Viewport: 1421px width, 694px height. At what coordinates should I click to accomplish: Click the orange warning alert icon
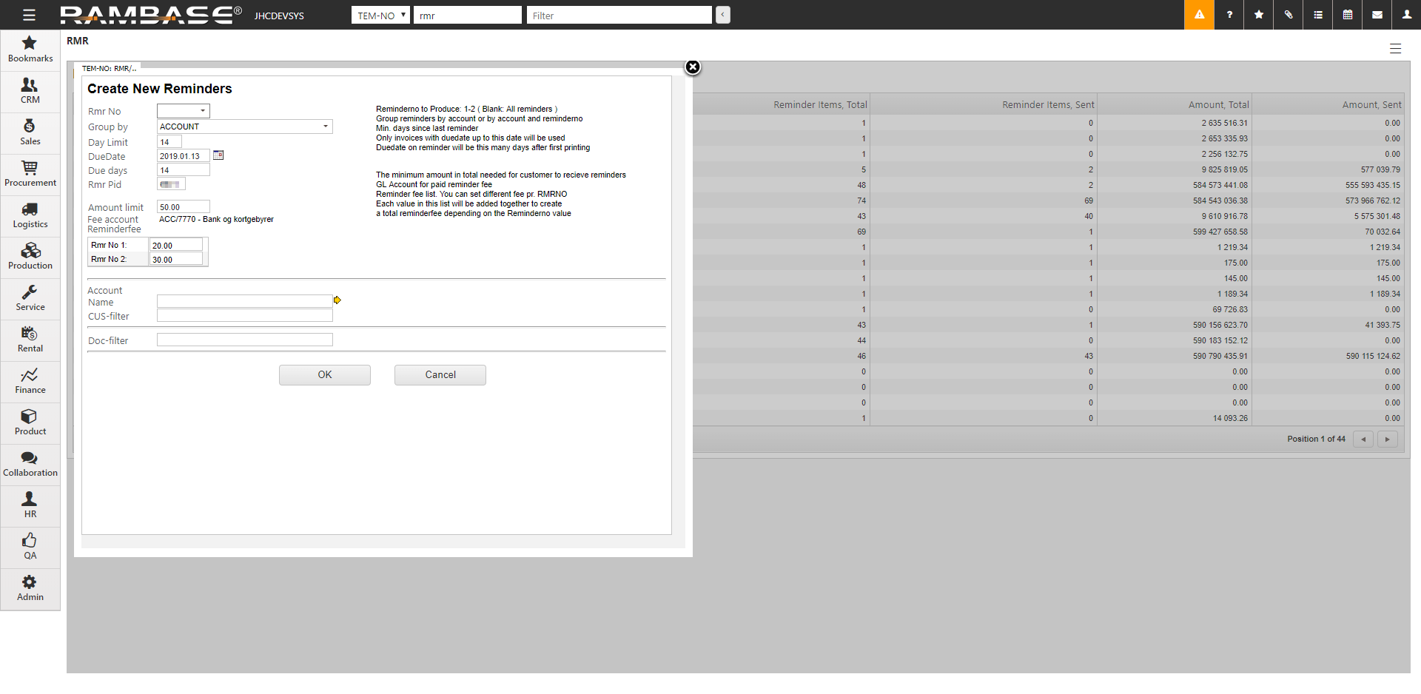point(1199,15)
